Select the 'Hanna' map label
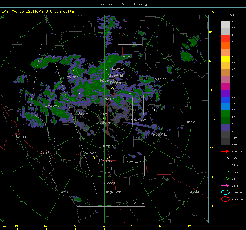The width and height of the screenshot is (246, 230). point(191,122)
